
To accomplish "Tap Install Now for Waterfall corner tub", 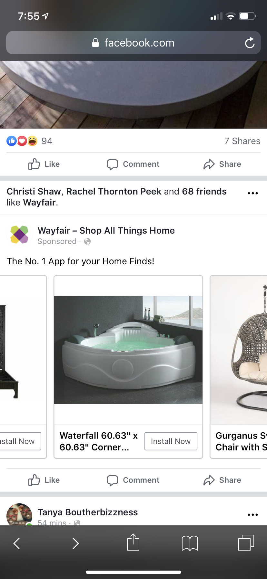I will (x=171, y=441).
